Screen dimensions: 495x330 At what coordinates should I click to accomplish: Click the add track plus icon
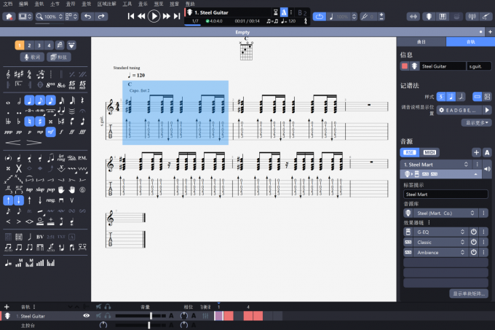coord(7,307)
